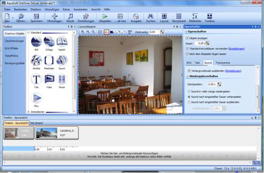Select the Video object in Toolbox

pyautogui.click(x=49, y=80)
